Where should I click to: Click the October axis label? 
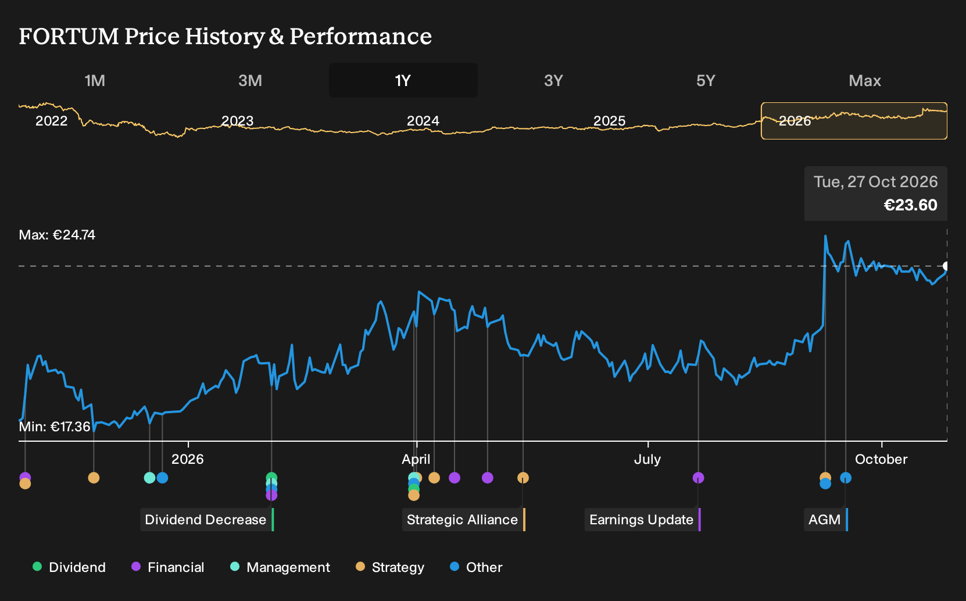pyautogui.click(x=881, y=459)
